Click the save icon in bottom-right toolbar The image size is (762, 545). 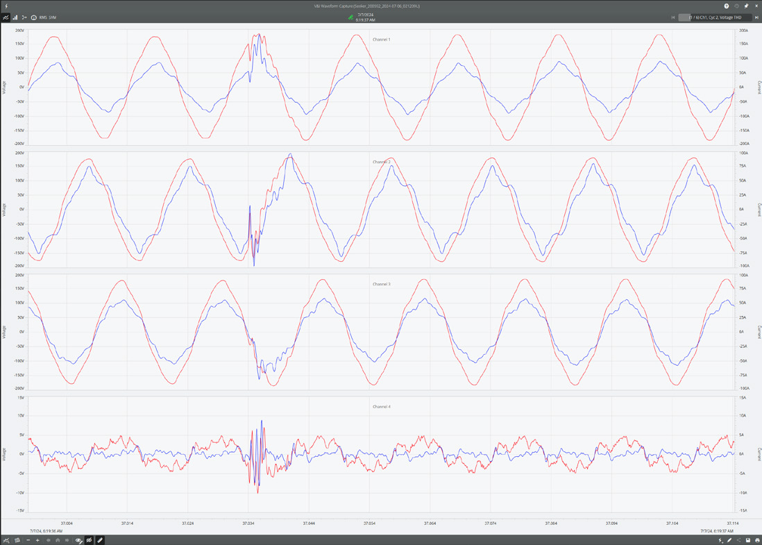[x=748, y=540]
